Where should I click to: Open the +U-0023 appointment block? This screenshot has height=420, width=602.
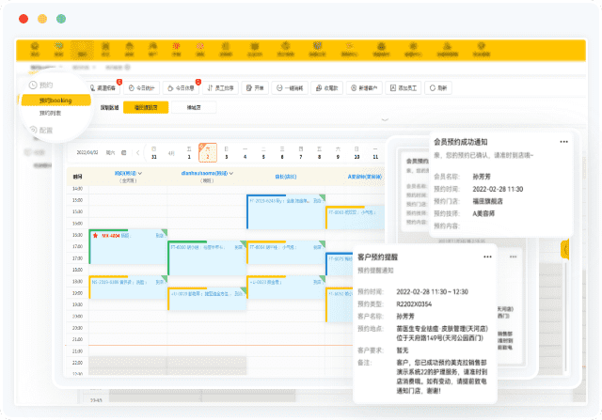[x=286, y=287]
